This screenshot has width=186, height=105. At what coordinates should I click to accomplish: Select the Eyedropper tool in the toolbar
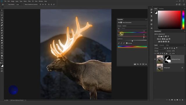2,23
